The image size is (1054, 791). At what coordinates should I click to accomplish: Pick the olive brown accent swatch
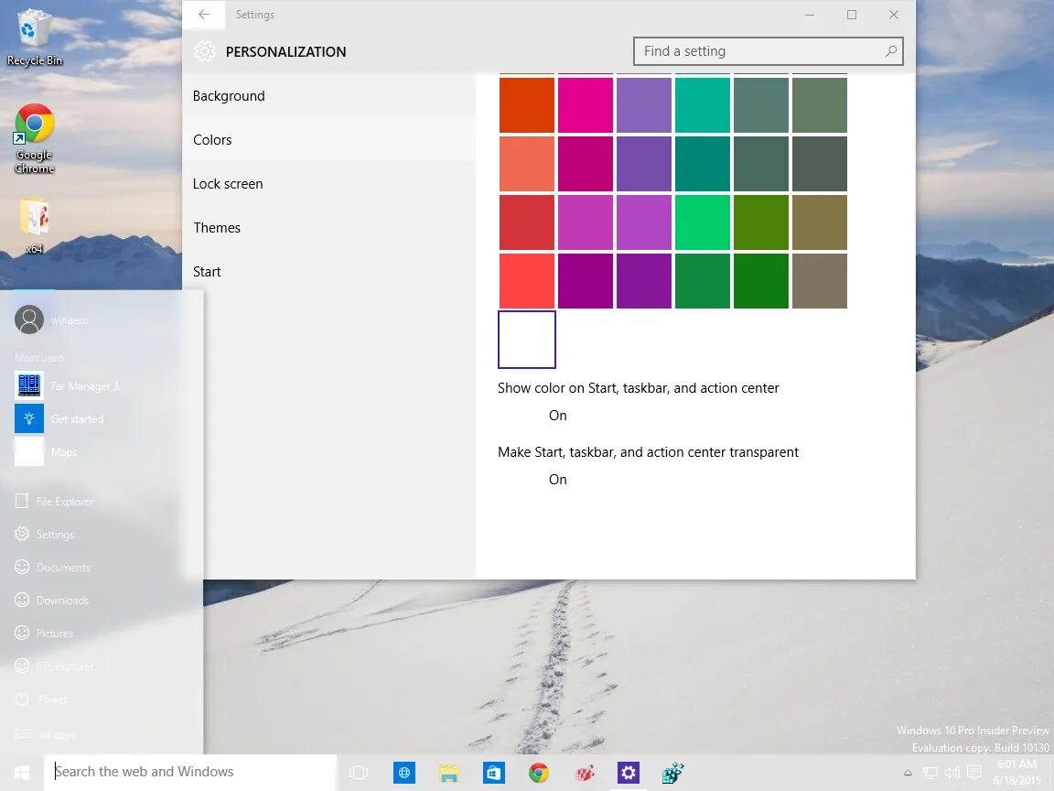click(819, 222)
